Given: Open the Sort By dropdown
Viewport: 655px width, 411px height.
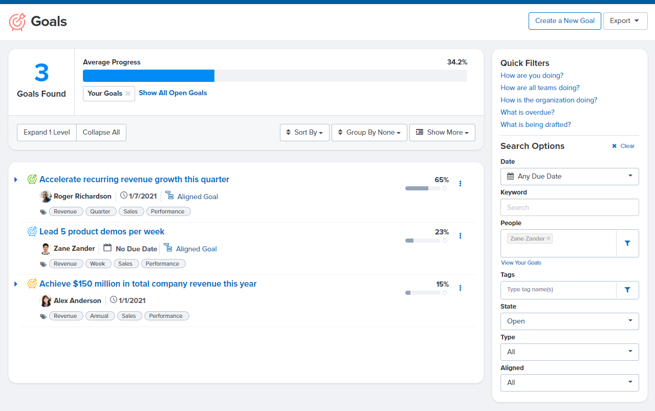Looking at the screenshot, I should coord(304,133).
